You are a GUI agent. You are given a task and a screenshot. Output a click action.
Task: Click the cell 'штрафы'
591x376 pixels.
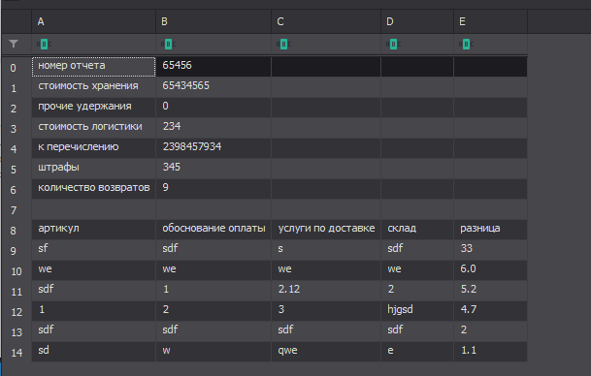coord(93,169)
